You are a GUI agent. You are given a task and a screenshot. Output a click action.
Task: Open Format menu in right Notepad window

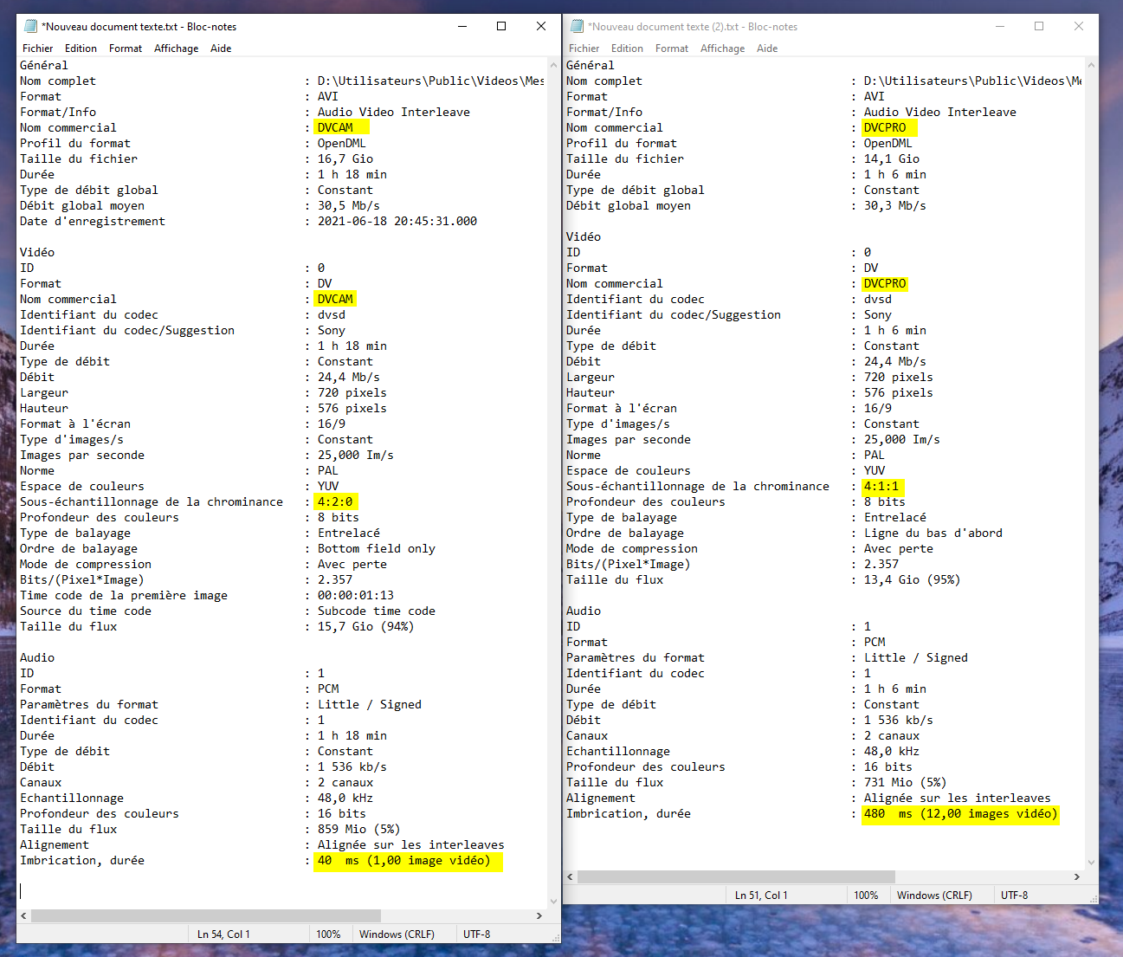[x=672, y=48]
